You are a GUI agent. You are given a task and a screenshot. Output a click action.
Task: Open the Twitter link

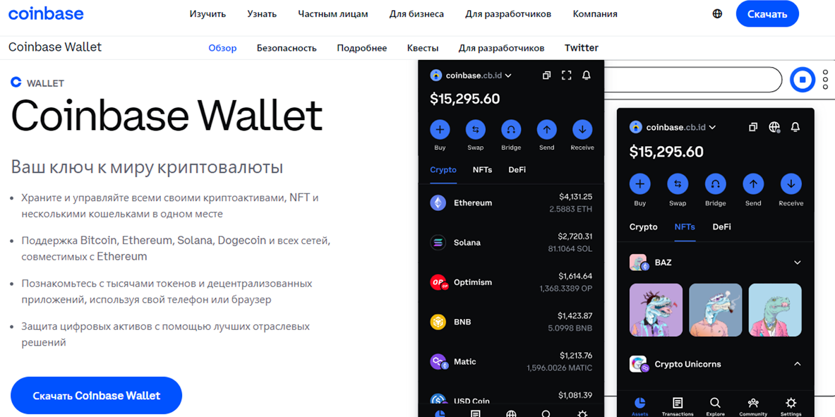[x=581, y=48]
